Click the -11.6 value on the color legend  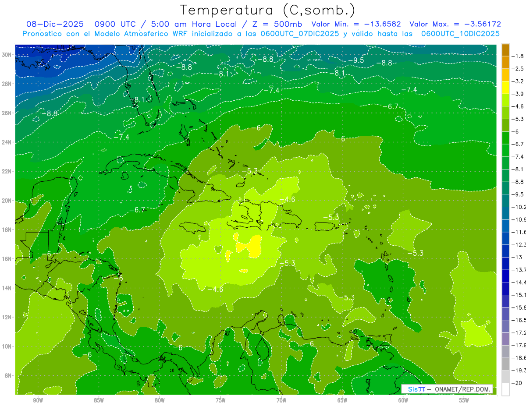point(519,232)
